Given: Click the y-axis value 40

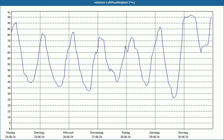Looking at the screenshot, I should click(x=9, y=82).
